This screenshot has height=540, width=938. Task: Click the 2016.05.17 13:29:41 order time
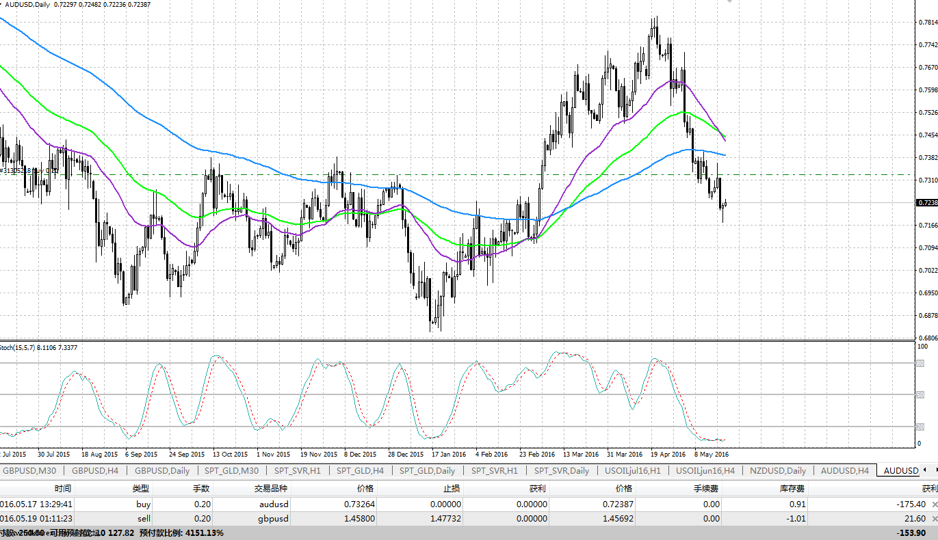point(37,504)
